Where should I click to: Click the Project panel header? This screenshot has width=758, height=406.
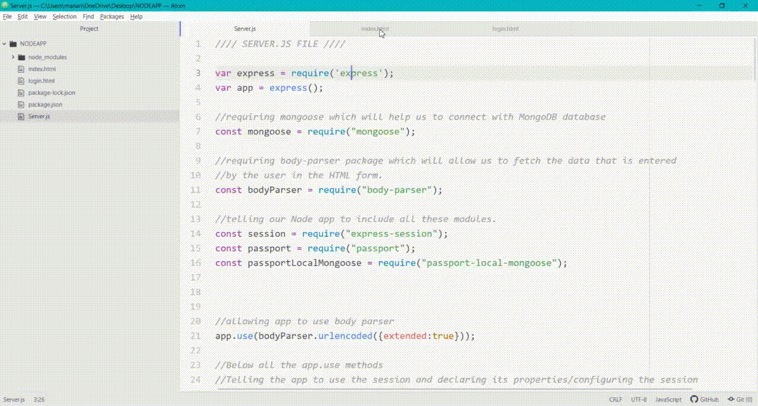coord(89,28)
